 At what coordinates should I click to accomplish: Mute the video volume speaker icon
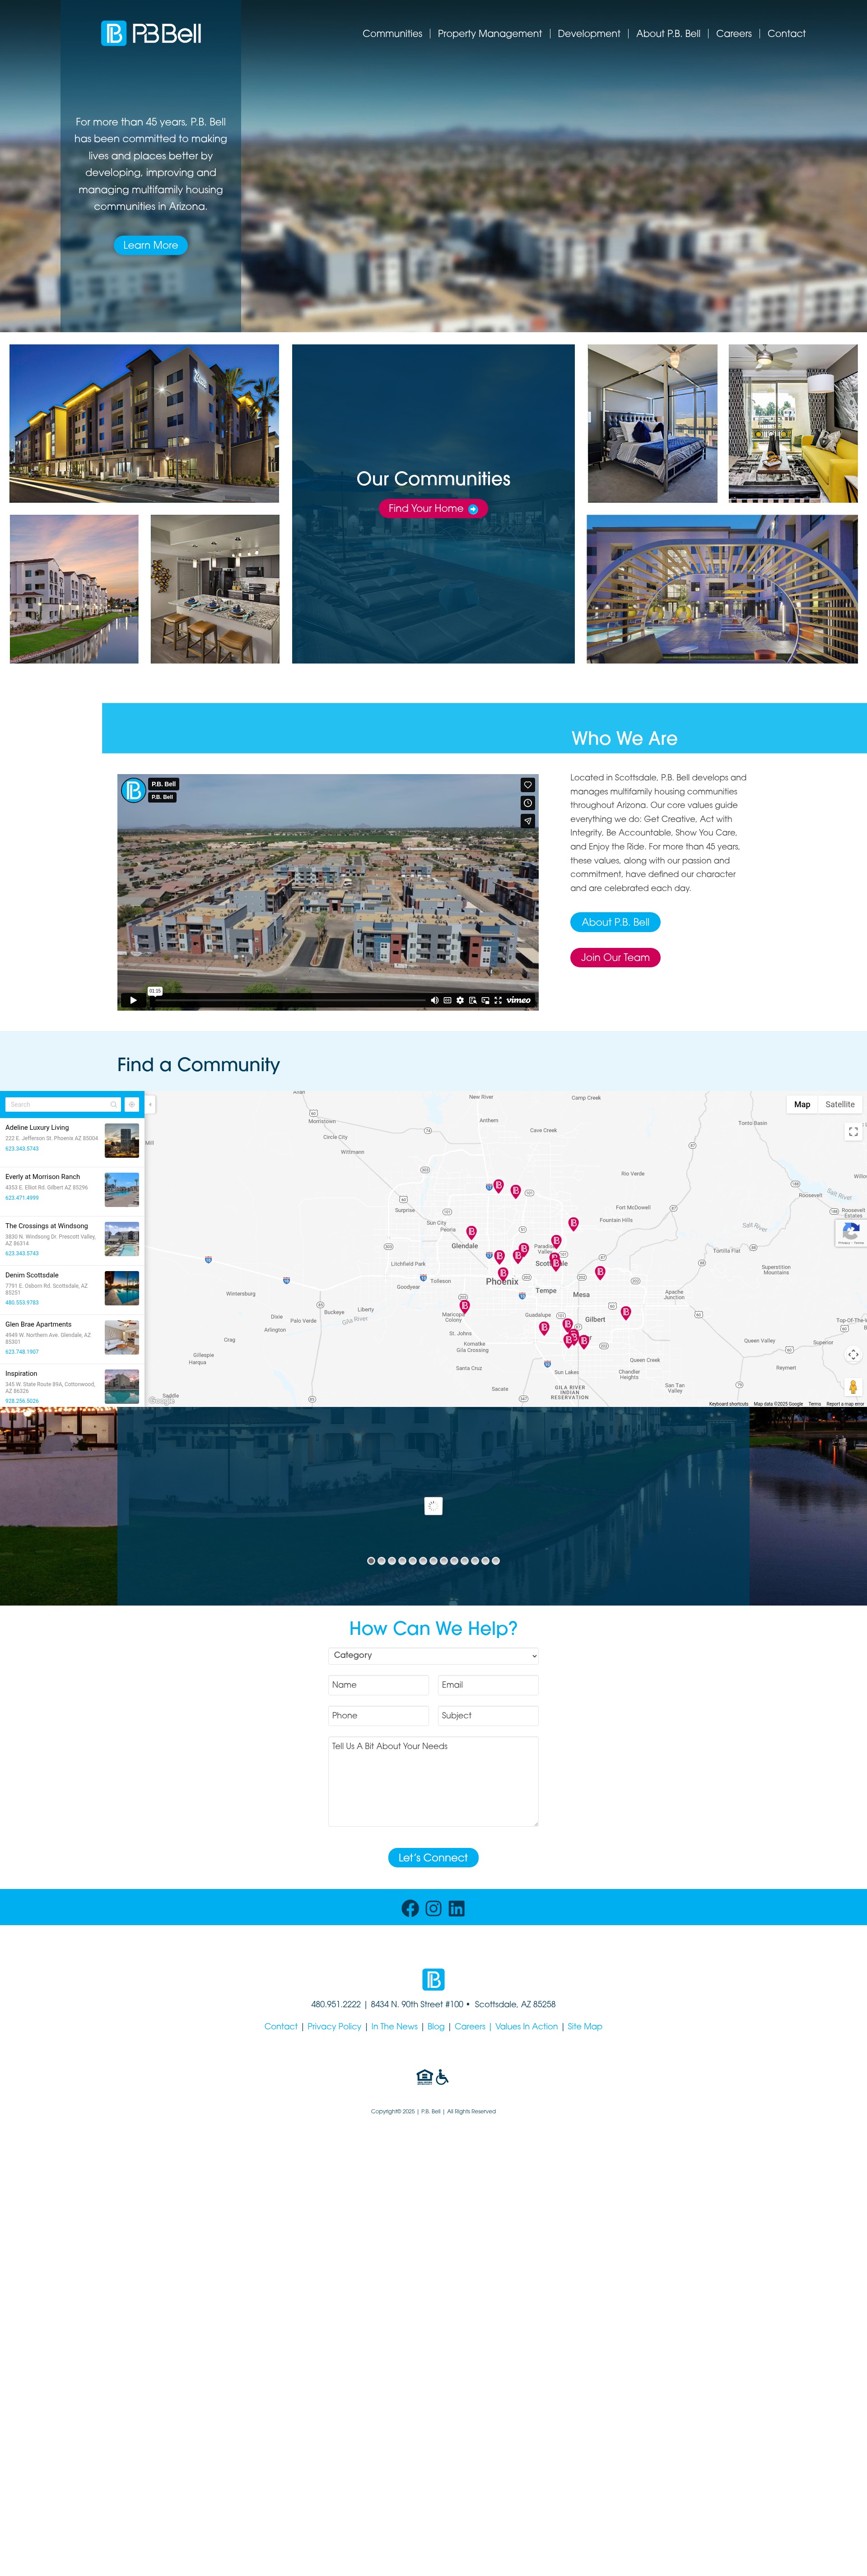(x=434, y=1000)
